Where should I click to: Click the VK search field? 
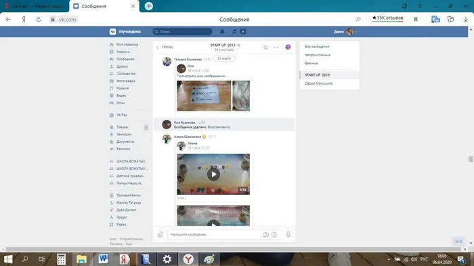point(182,31)
